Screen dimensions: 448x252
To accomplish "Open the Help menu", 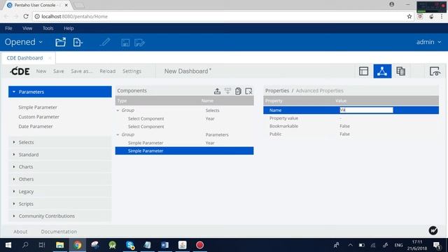I will coord(69,28).
